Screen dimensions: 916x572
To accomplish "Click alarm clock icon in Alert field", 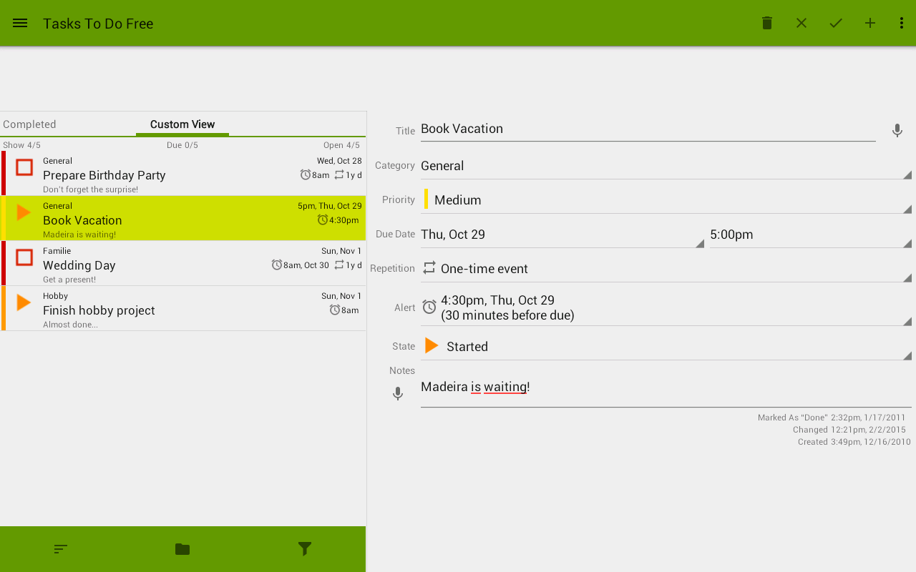I will 429,307.
